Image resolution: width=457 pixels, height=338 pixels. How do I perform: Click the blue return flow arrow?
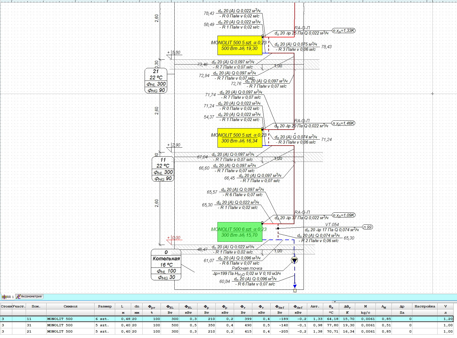click(x=295, y=286)
